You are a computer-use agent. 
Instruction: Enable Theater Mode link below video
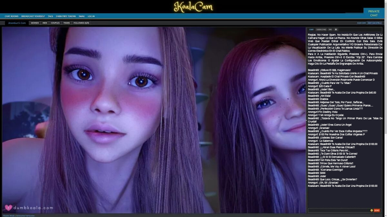coord(9,216)
